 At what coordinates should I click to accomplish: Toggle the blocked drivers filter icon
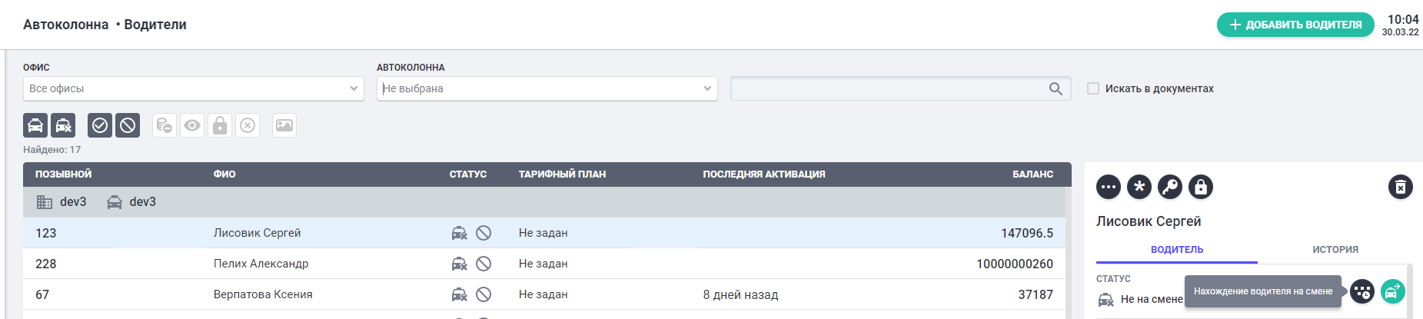click(x=128, y=125)
